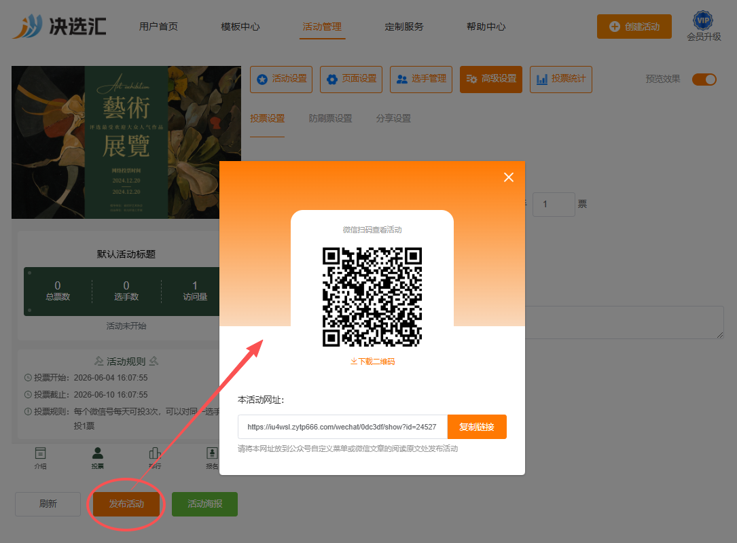Open 页面设置 button
The height and width of the screenshot is (543, 737).
pos(351,79)
